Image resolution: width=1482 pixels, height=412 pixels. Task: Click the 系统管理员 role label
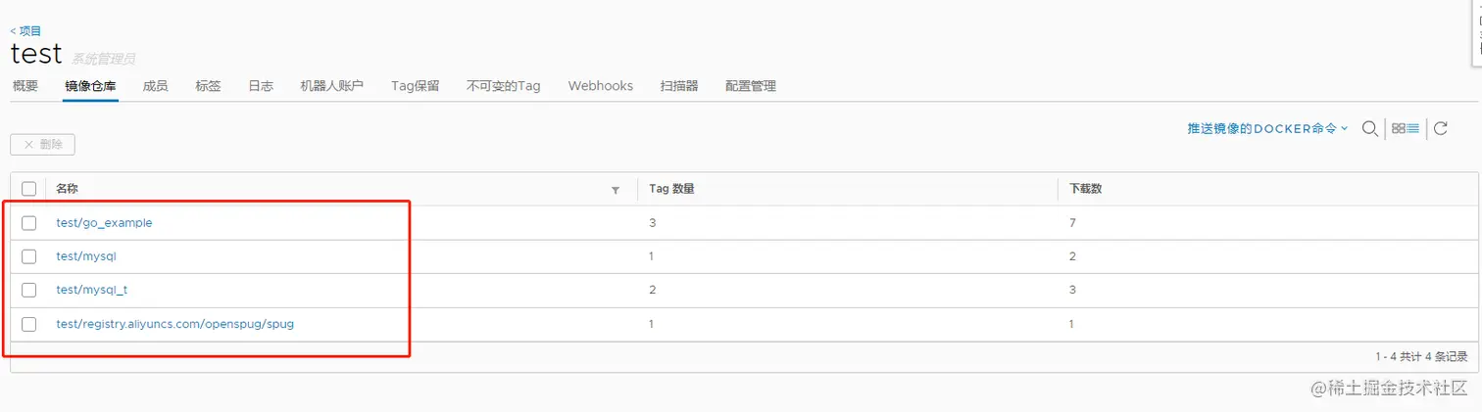(x=103, y=59)
